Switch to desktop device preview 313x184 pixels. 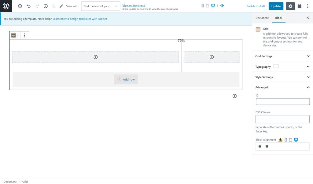(x=213, y=5)
